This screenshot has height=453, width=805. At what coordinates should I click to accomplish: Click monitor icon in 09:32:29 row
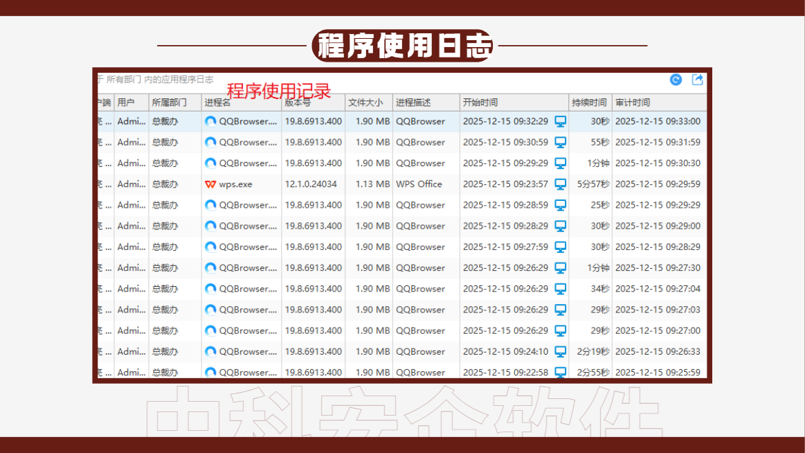click(561, 122)
